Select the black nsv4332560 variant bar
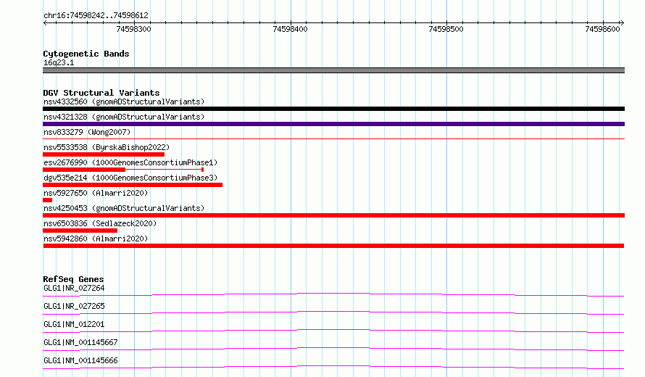Screen dimensions: 645x377 333,109
